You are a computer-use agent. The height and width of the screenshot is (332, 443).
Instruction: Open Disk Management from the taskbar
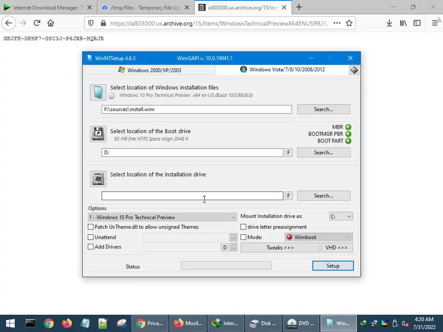click(263, 323)
